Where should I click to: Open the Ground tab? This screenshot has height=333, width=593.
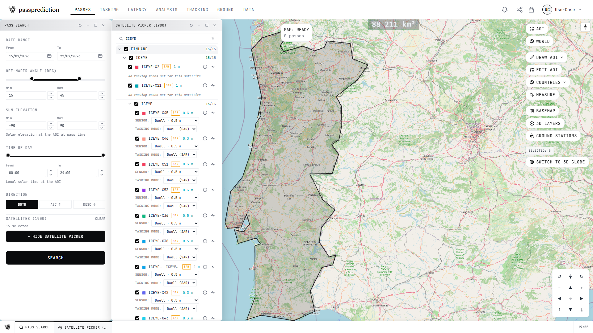pos(225,10)
